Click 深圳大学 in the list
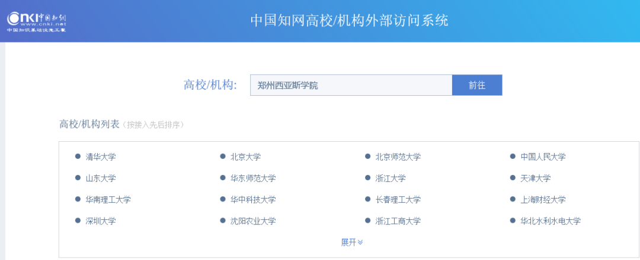Image resolution: width=640 pixels, height=260 pixels. (x=101, y=222)
